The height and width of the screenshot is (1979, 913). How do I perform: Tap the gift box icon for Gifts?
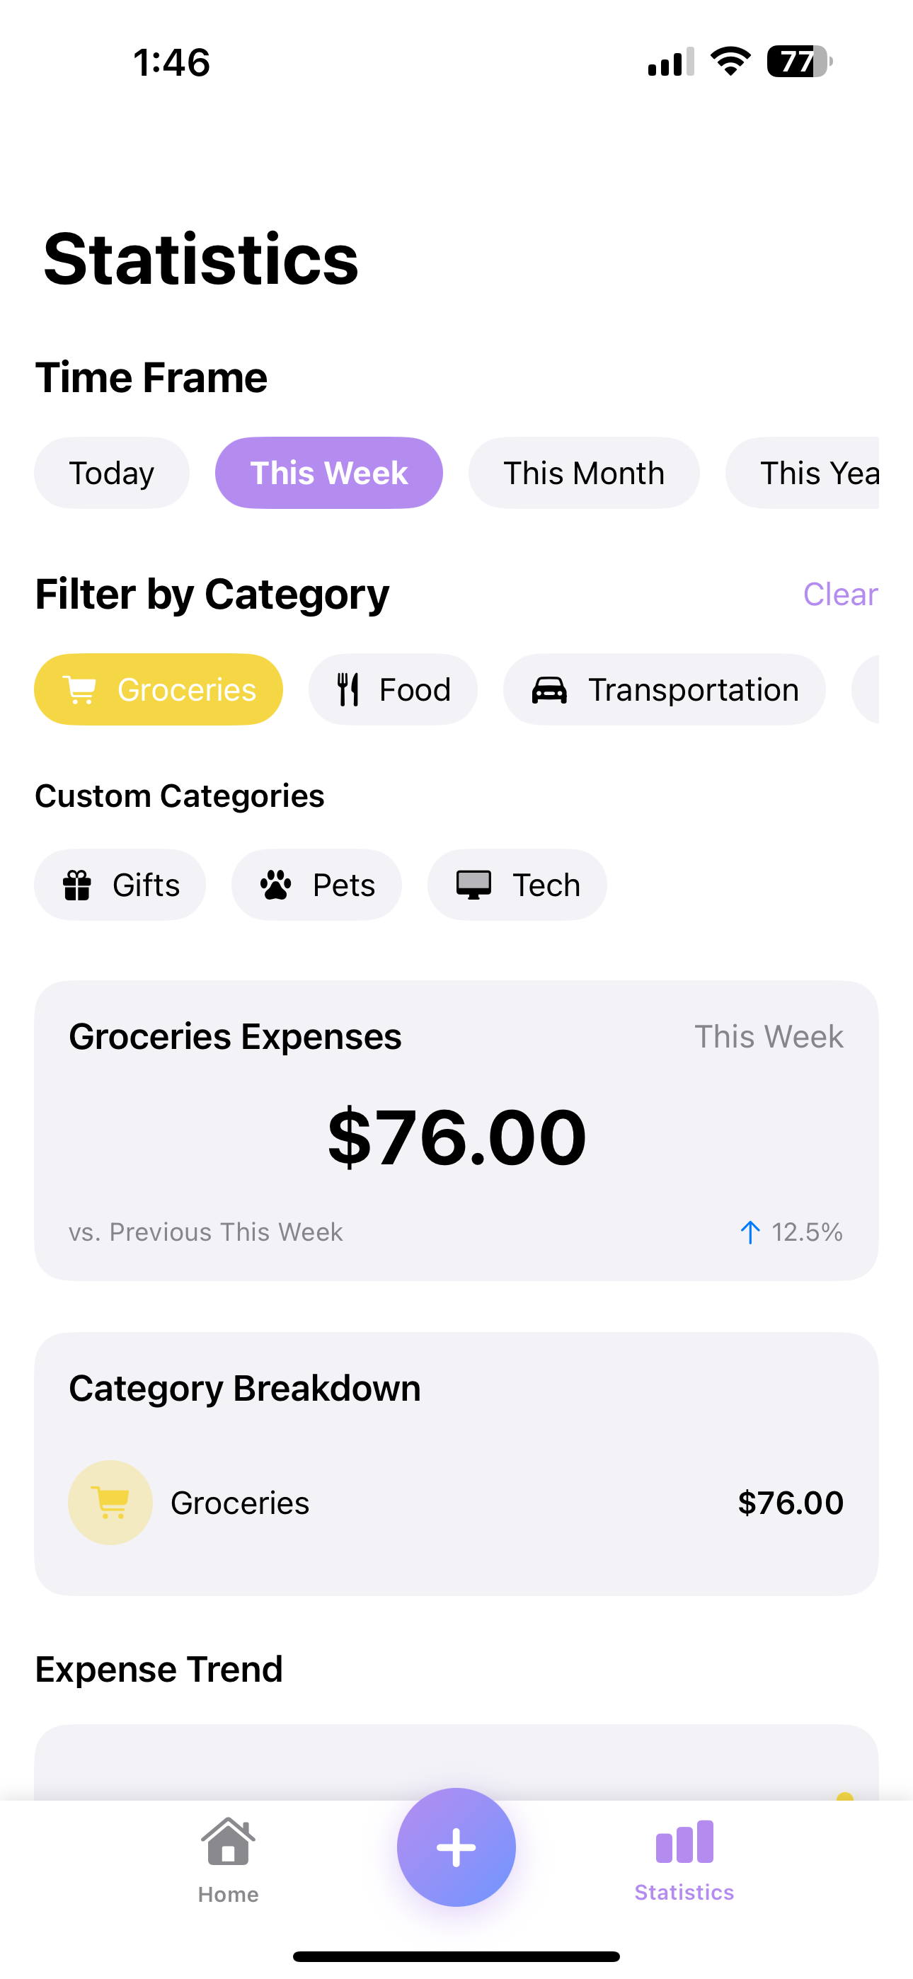pos(77,885)
